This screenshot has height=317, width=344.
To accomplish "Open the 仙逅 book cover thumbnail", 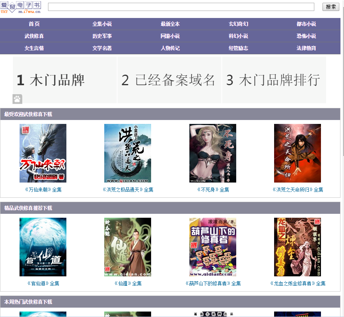I will [x=128, y=247].
